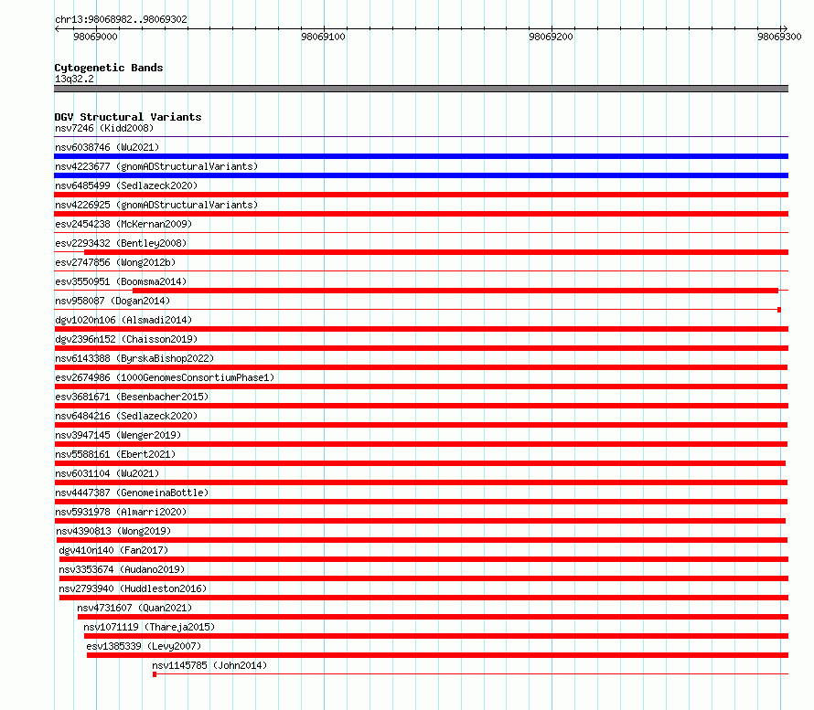
Task: Select nsv6038746 (Wu2021) variant label
Action: pos(107,147)
